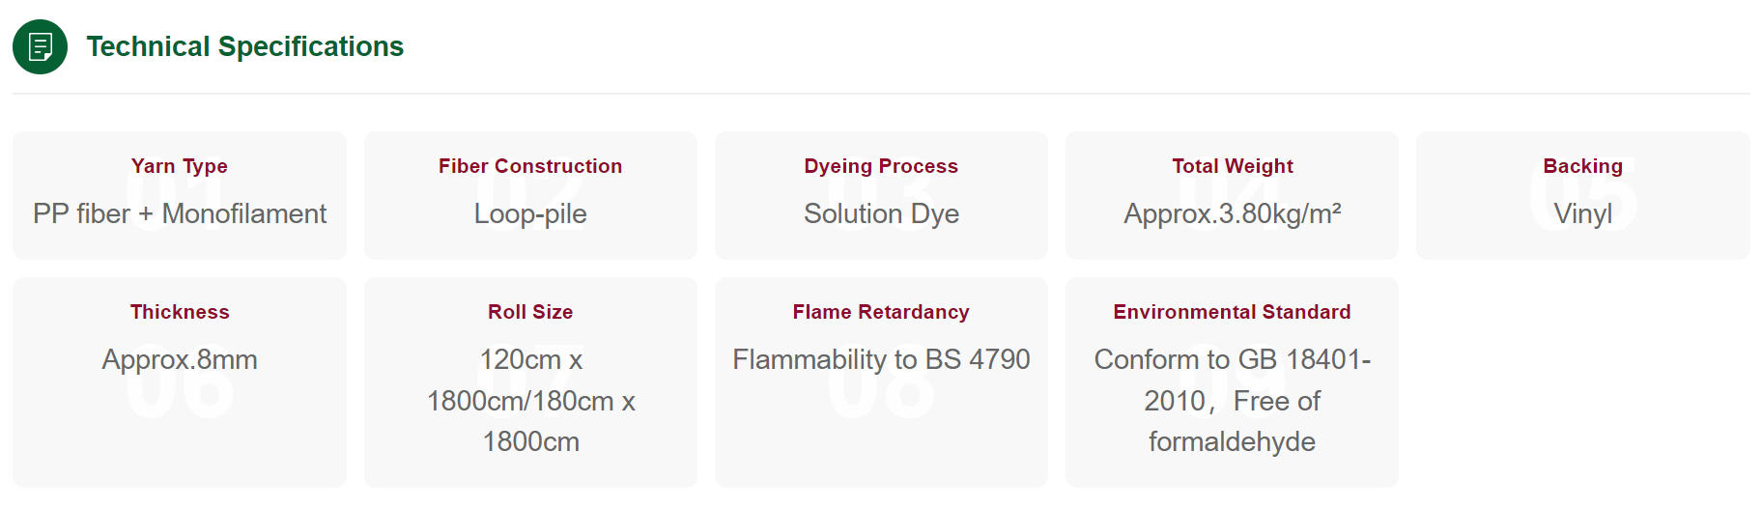The width and height of the screenshot is (1762, 508).
Task: Click the green document icon beside Technical Specifications
Action: tap(40, 46)
